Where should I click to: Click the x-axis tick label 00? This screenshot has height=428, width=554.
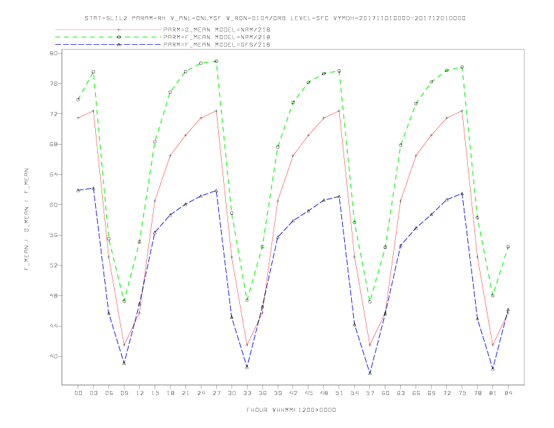[x=78, y=393]
